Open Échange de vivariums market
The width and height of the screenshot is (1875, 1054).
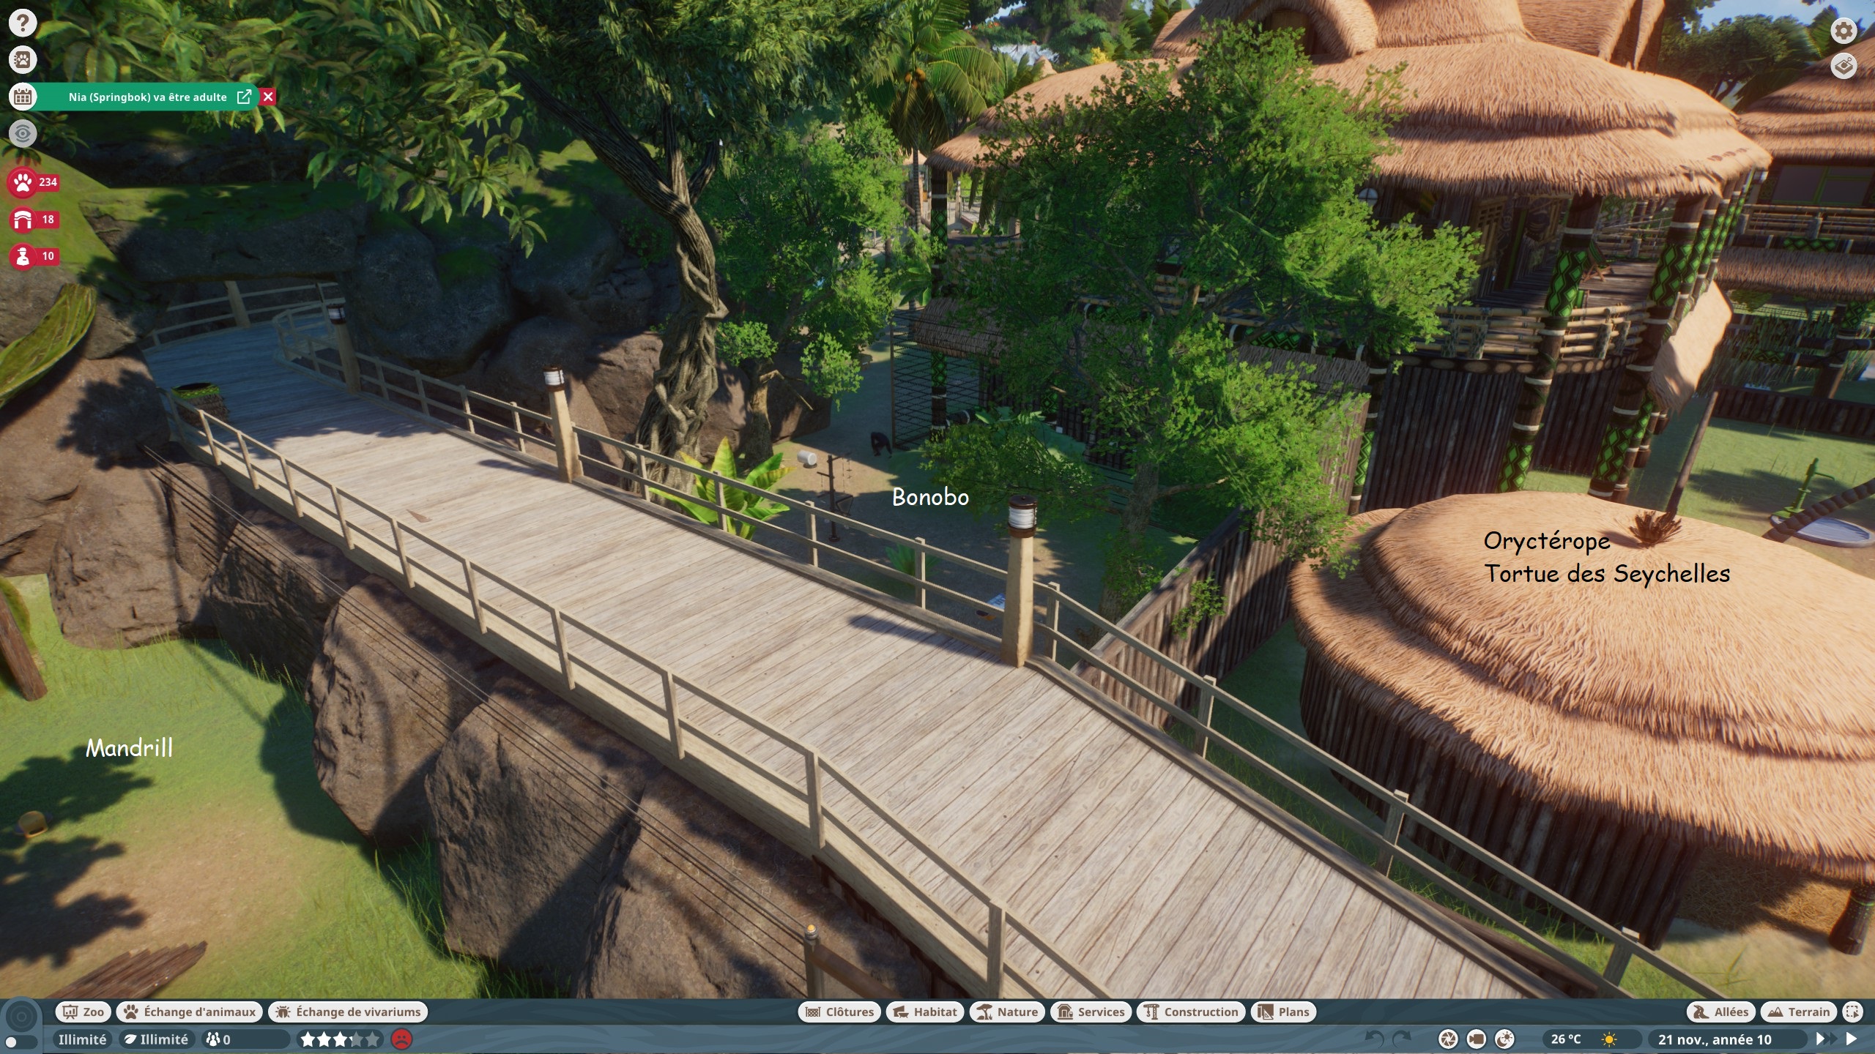[348, 1012]
